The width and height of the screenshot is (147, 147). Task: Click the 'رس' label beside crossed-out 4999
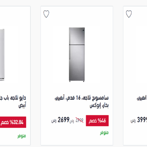coord(72,121)
